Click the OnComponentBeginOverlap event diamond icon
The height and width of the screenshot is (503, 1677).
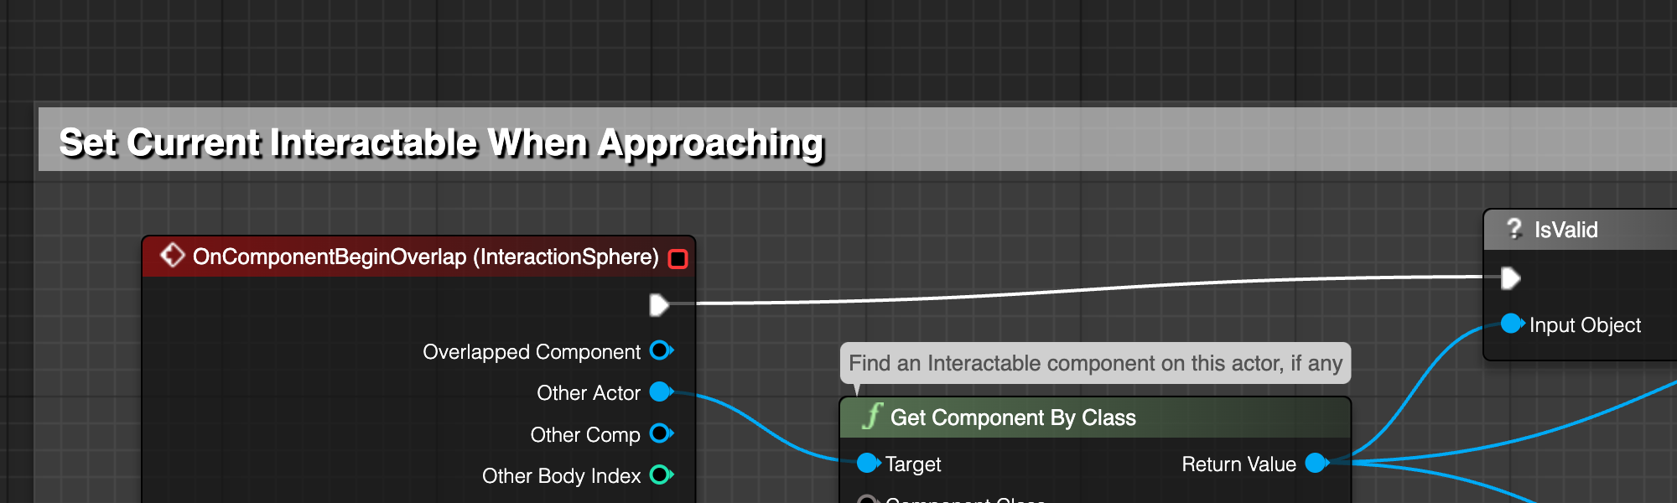pyautogui.click(x=172, y=255)
